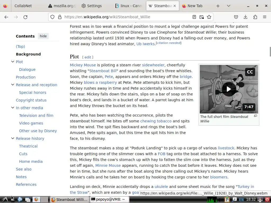Click the EN keyboard layout indicator
This screenshot has height=203, width=271.
point(241,200)
